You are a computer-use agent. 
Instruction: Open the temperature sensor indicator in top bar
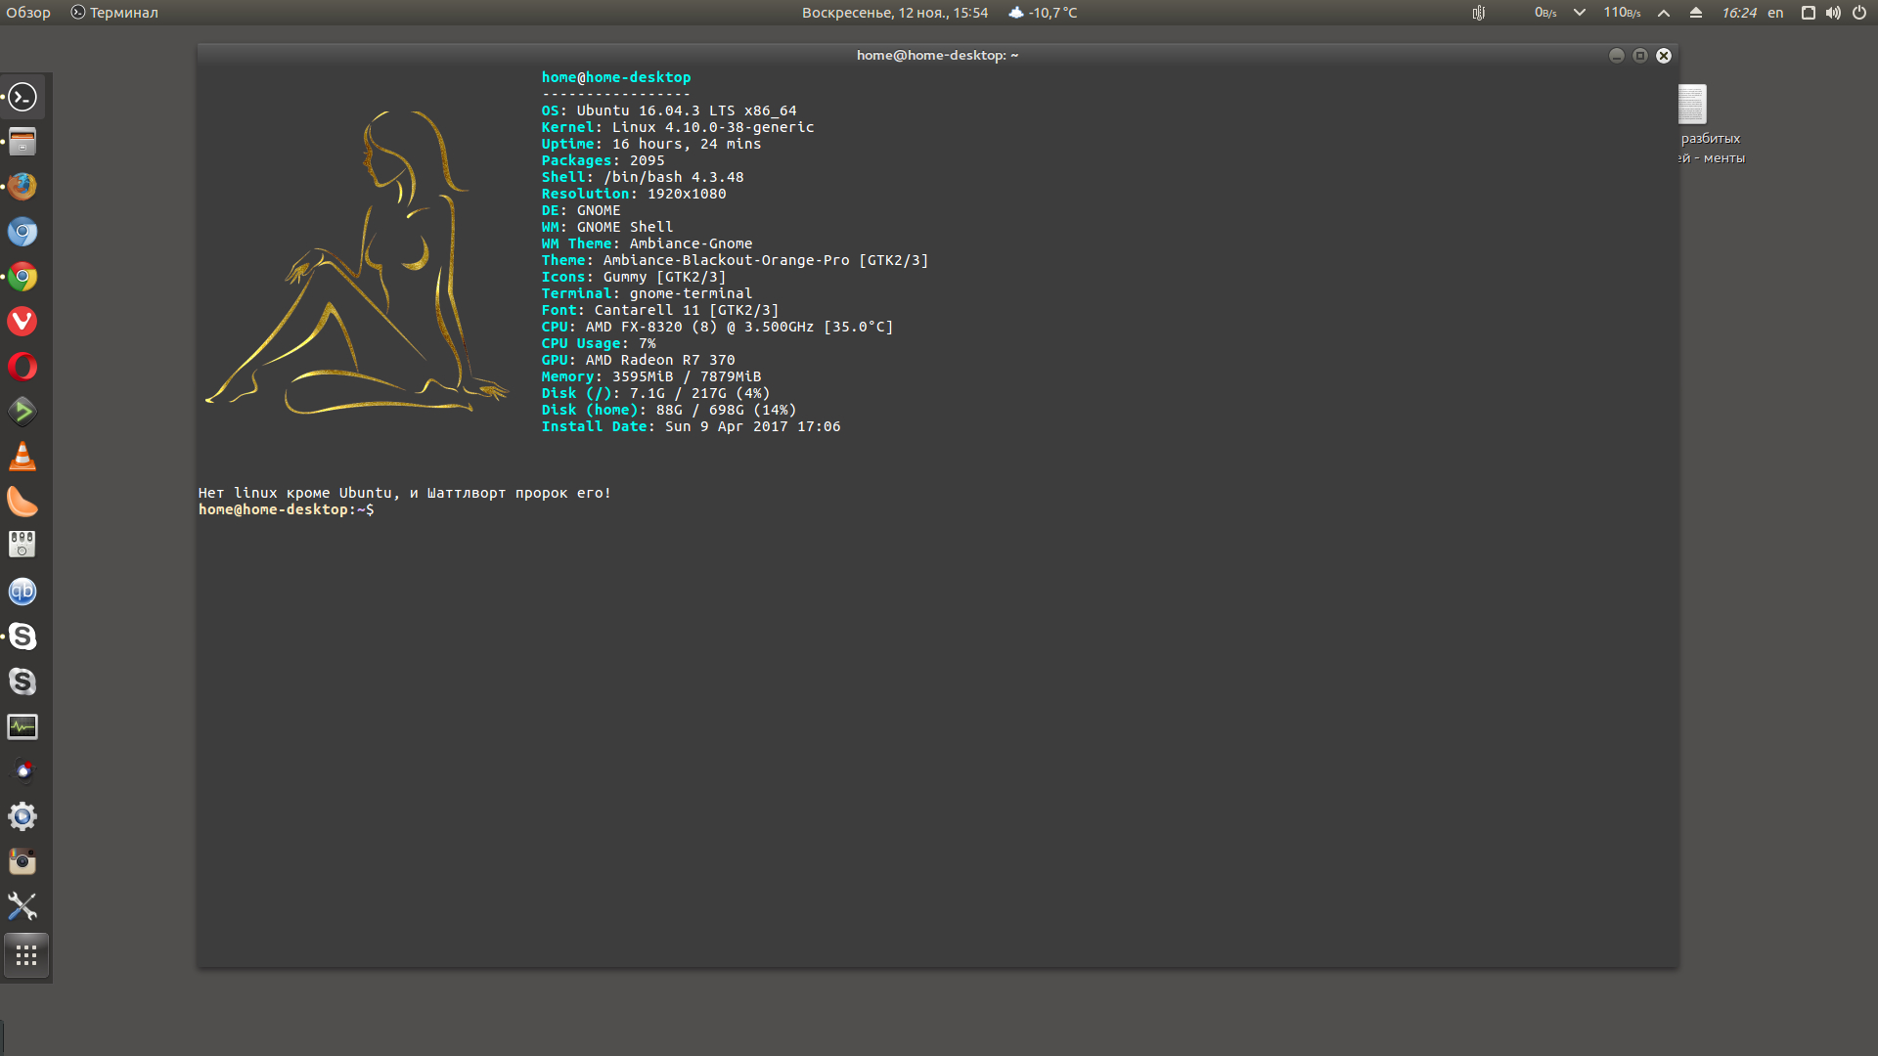1479,13
